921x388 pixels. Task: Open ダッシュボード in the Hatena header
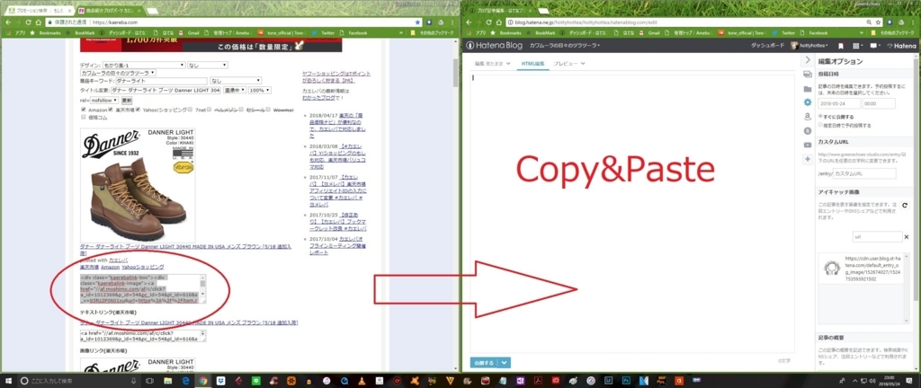(768, 45)
